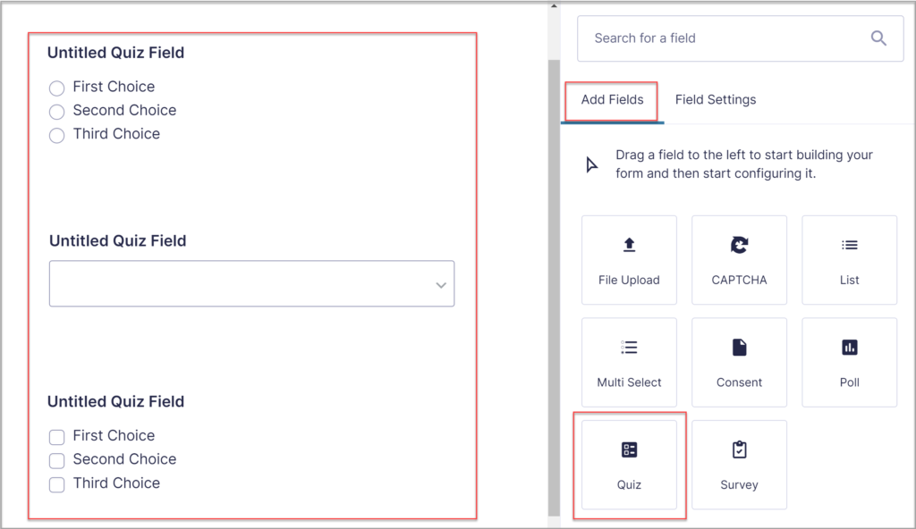Check the Third Choice checkbox

(56, 483)
